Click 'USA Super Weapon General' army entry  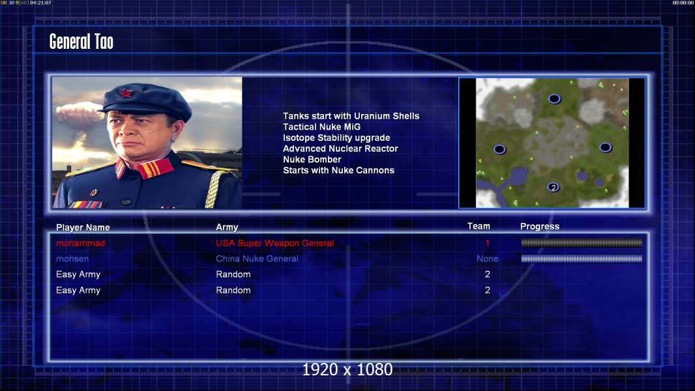click(x=275, y=243)
